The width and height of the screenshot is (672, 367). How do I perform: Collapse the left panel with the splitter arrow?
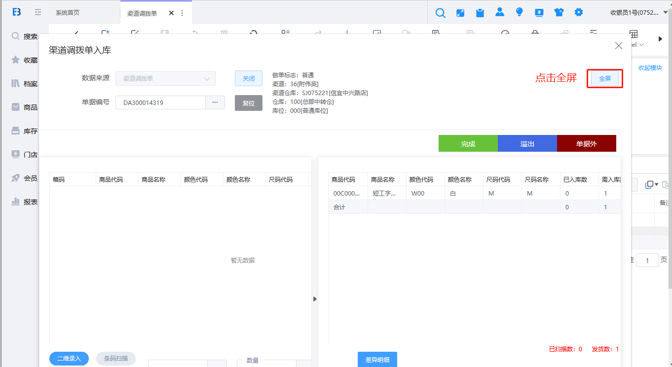[315, 299]
